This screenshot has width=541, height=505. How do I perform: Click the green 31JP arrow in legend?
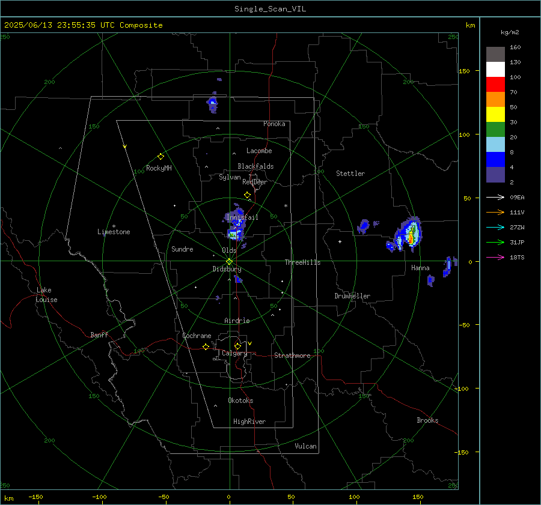point(495,243)
